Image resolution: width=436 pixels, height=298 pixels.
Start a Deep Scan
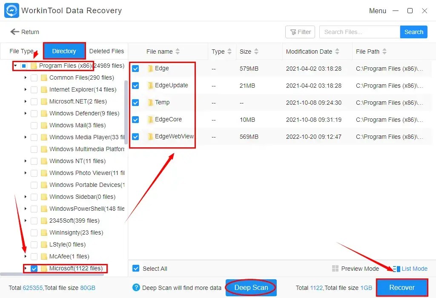pos(250,287)
